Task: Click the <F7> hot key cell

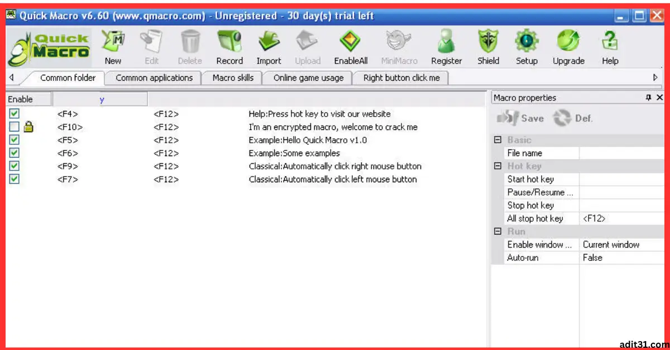Action: coord(68,179)
